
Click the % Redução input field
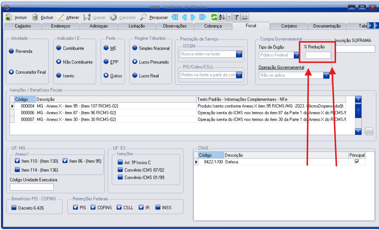(318, 55)
